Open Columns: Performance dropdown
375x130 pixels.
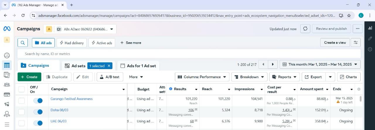click(202, 77)
